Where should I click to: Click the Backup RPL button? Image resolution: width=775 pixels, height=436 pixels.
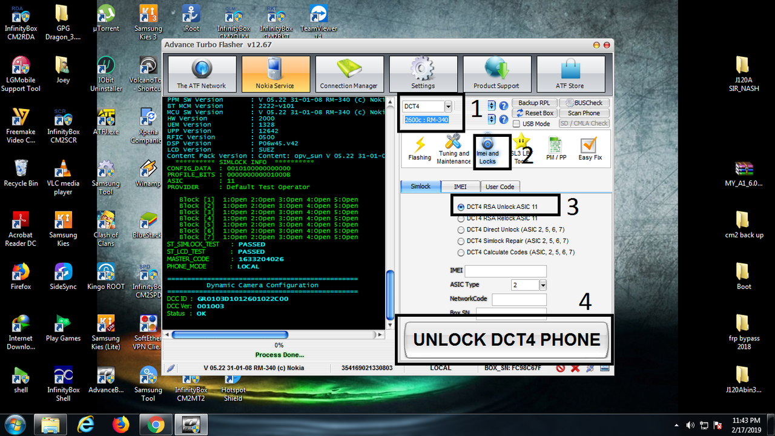pyautogui.click(x=533, y=103)
